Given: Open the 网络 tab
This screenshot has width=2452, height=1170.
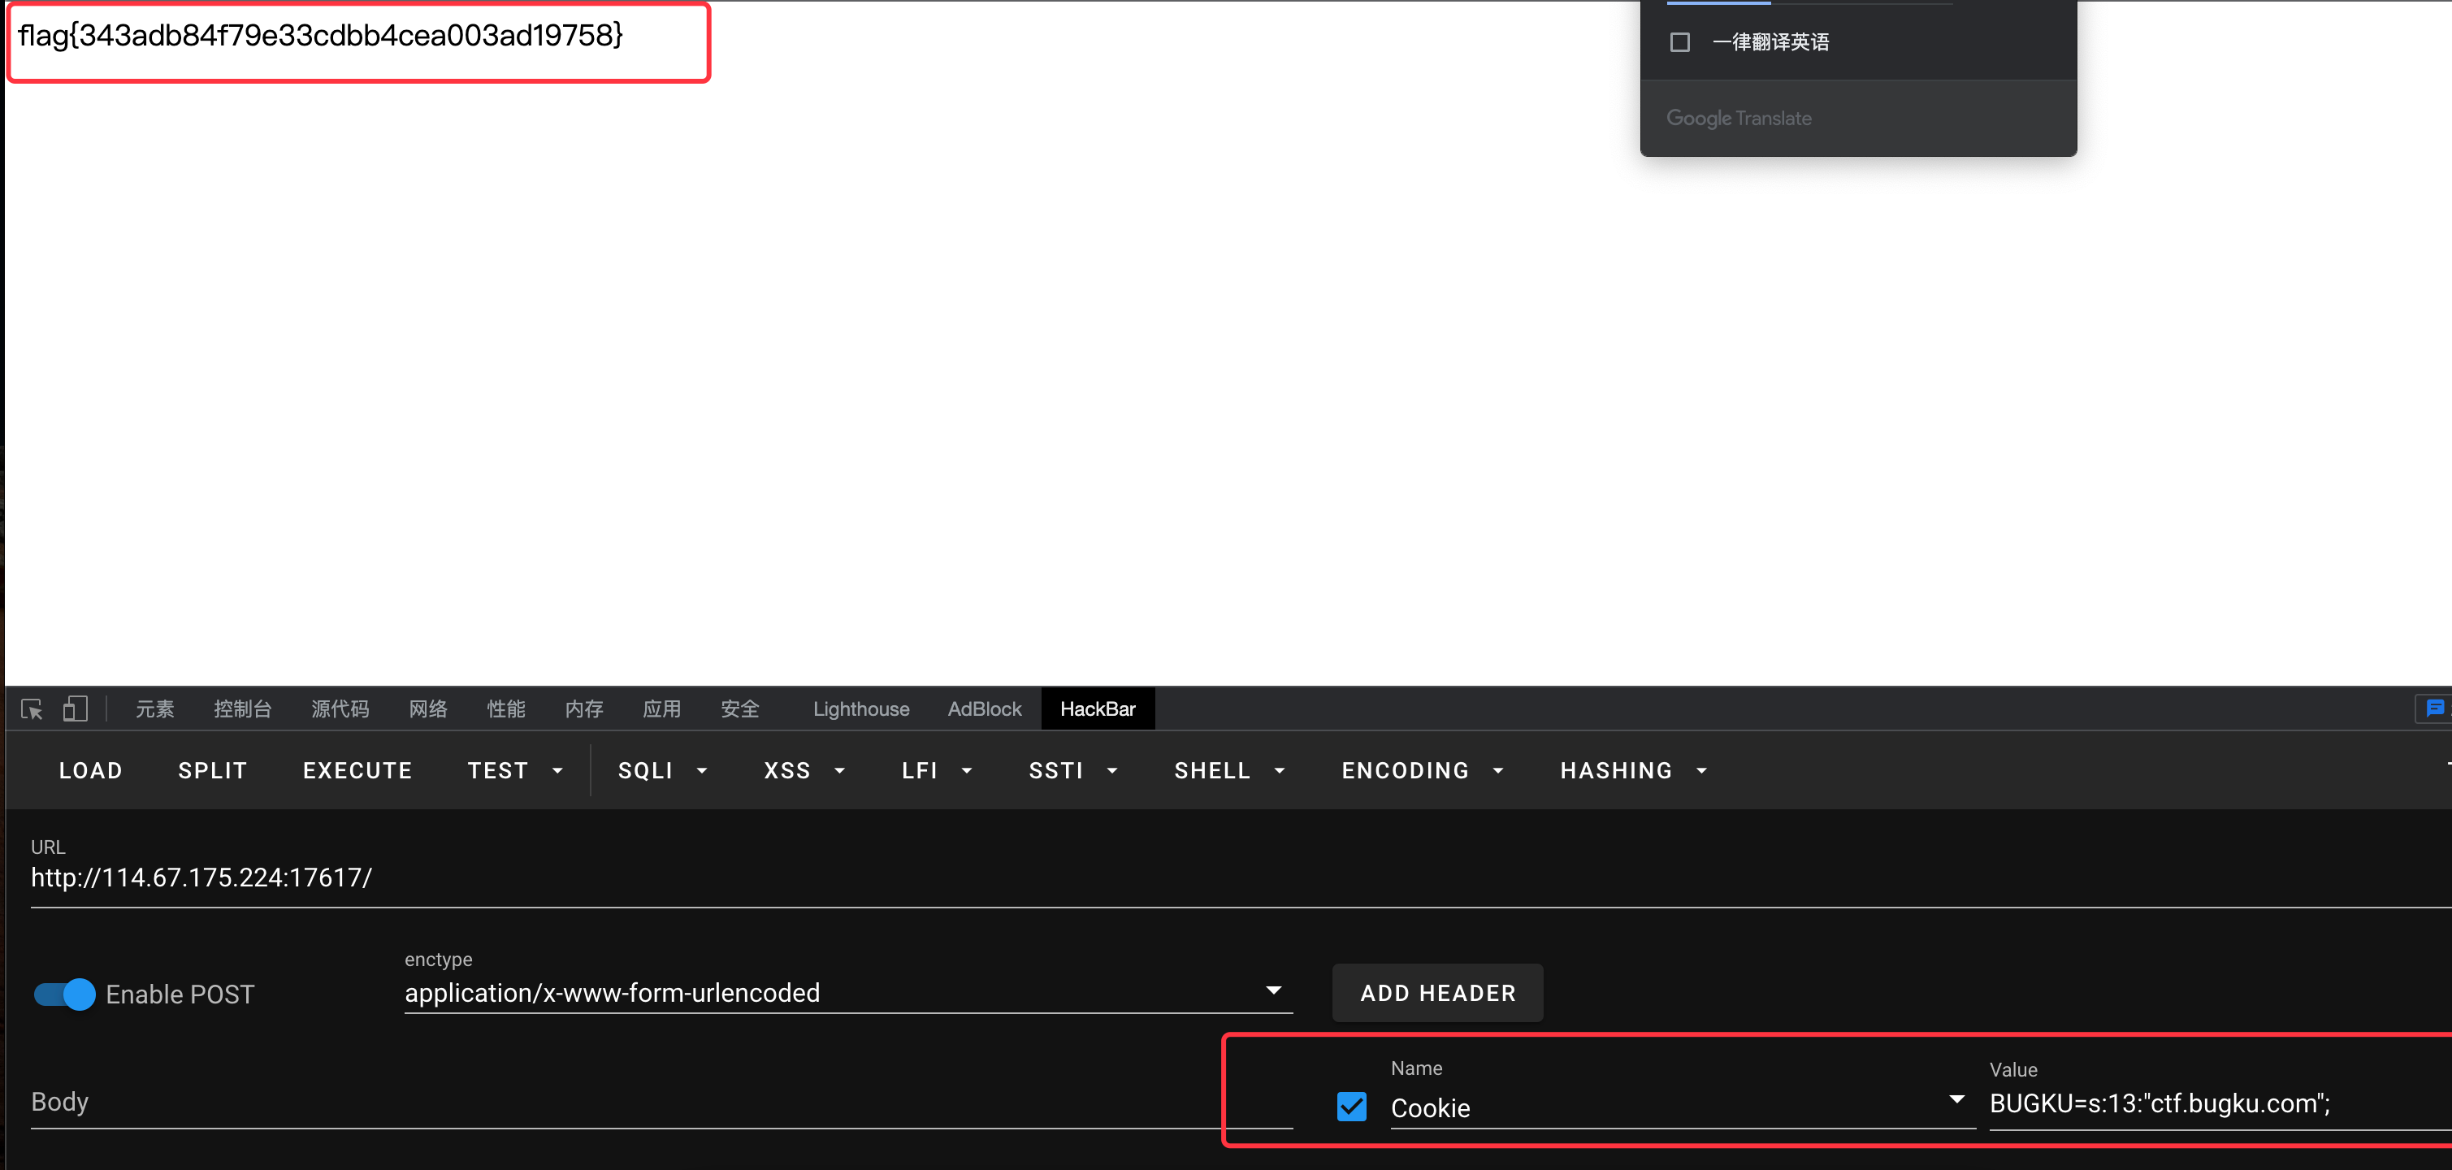Looking at the screenshot, I should pos(427,709).
